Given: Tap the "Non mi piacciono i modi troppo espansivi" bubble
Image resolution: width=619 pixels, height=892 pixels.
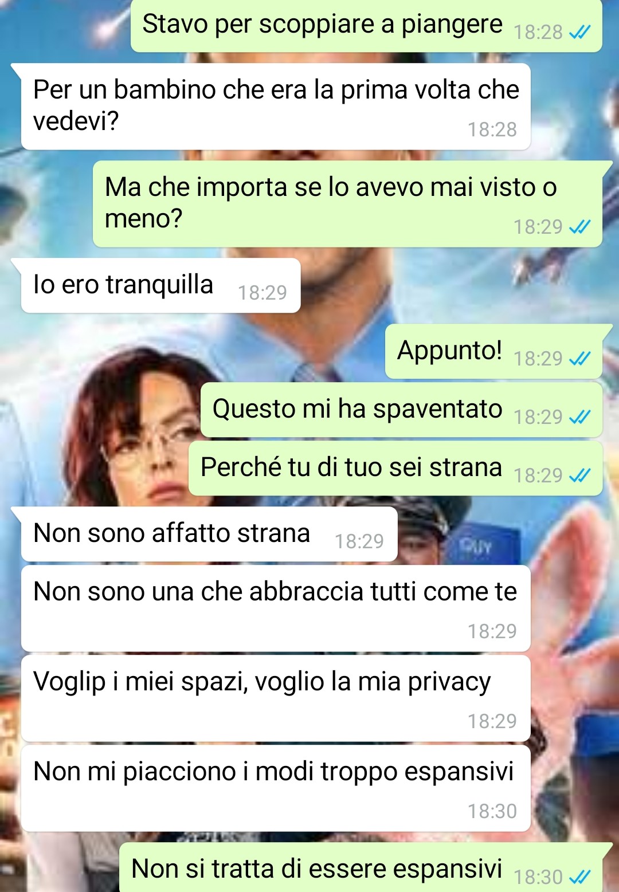Looking at the screenshot, I should coord(276,788).
